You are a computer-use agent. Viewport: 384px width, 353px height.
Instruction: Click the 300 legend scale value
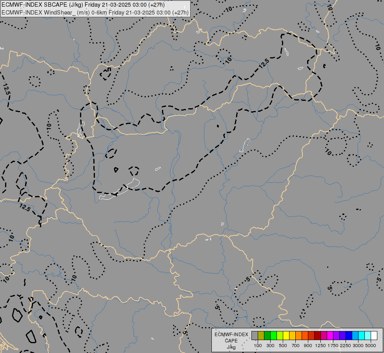tap(270, 346)
